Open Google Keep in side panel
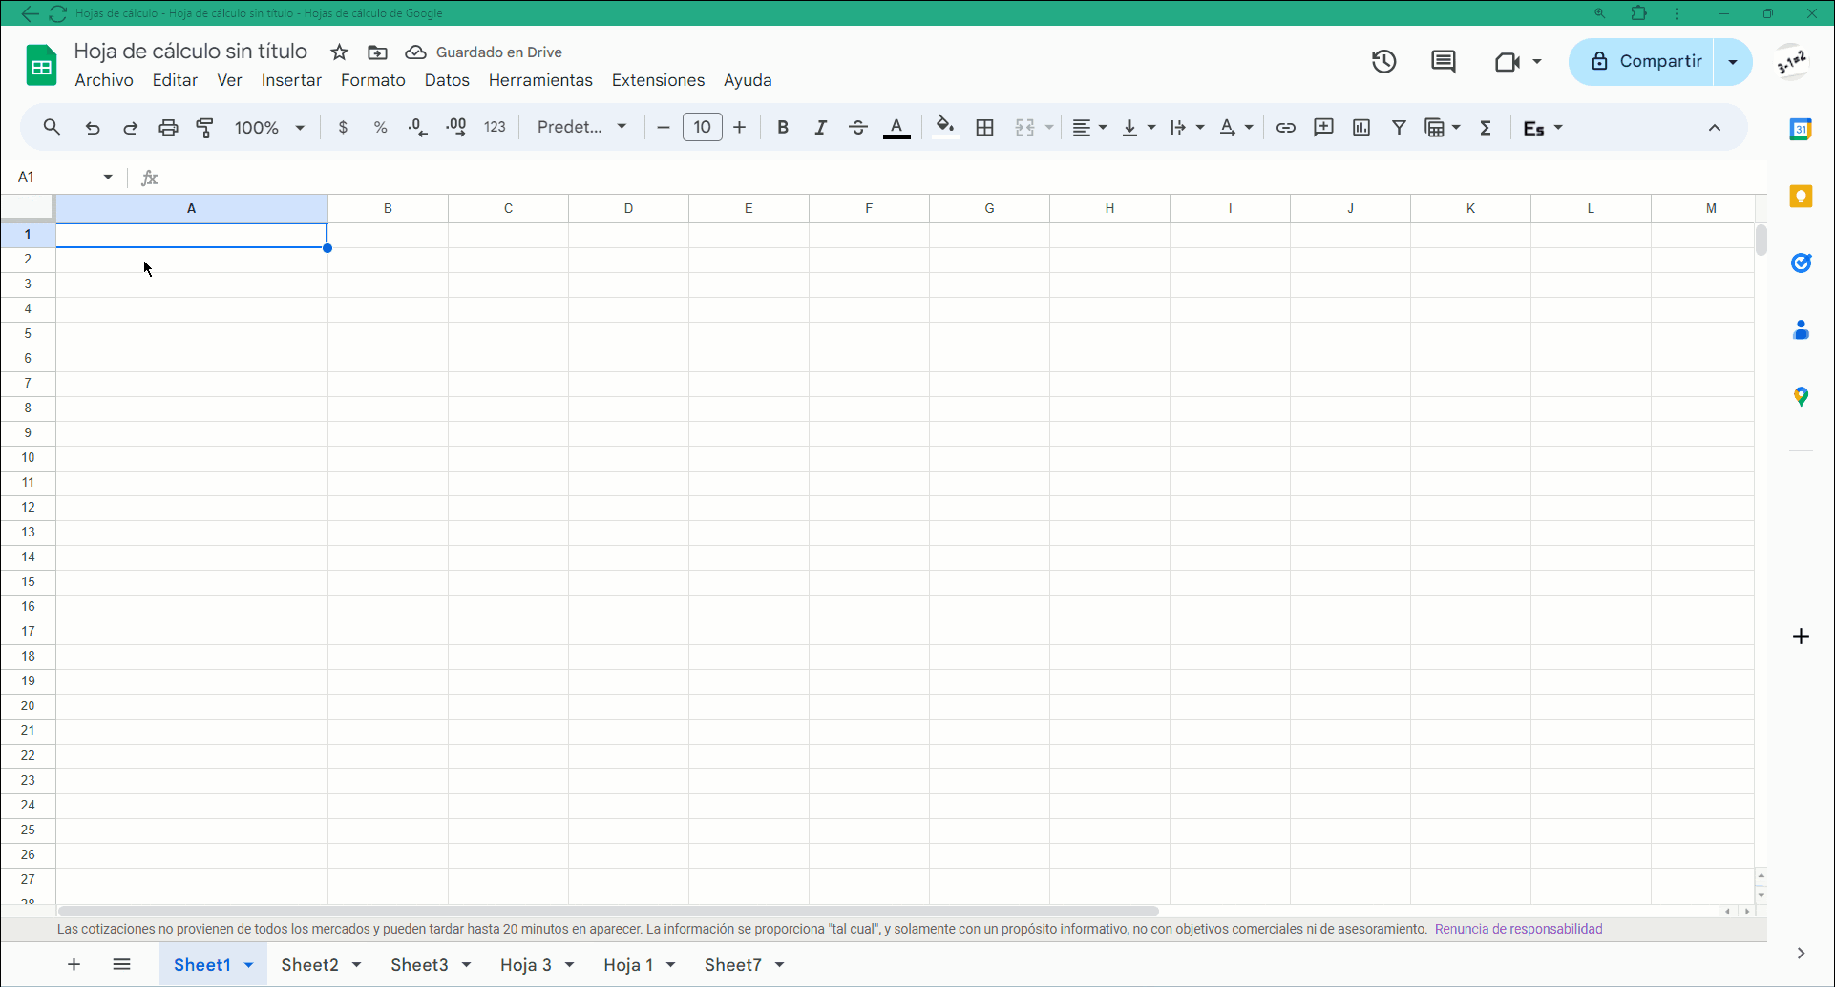 pyautogui.click(x=1801, y=197)
